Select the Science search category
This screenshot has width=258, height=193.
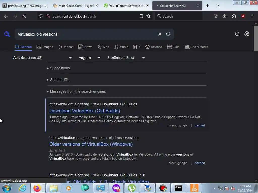point(153,47)
